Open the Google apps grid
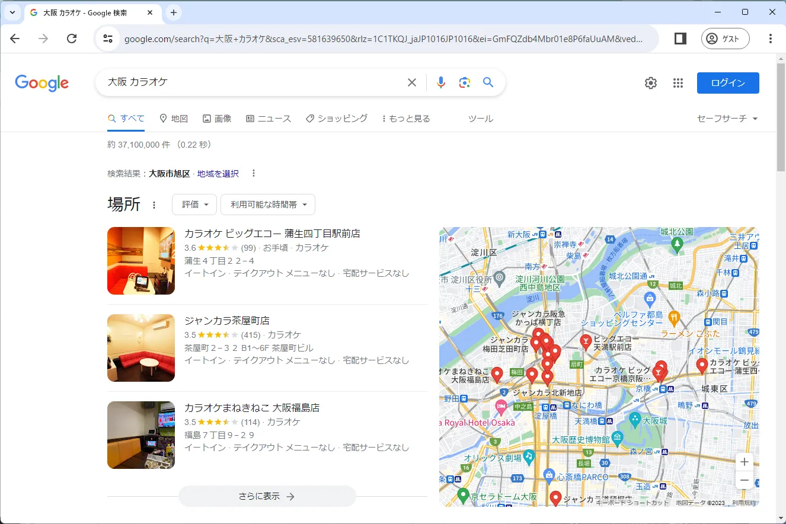The image size is (786, 524). click(x=678, y=83)
